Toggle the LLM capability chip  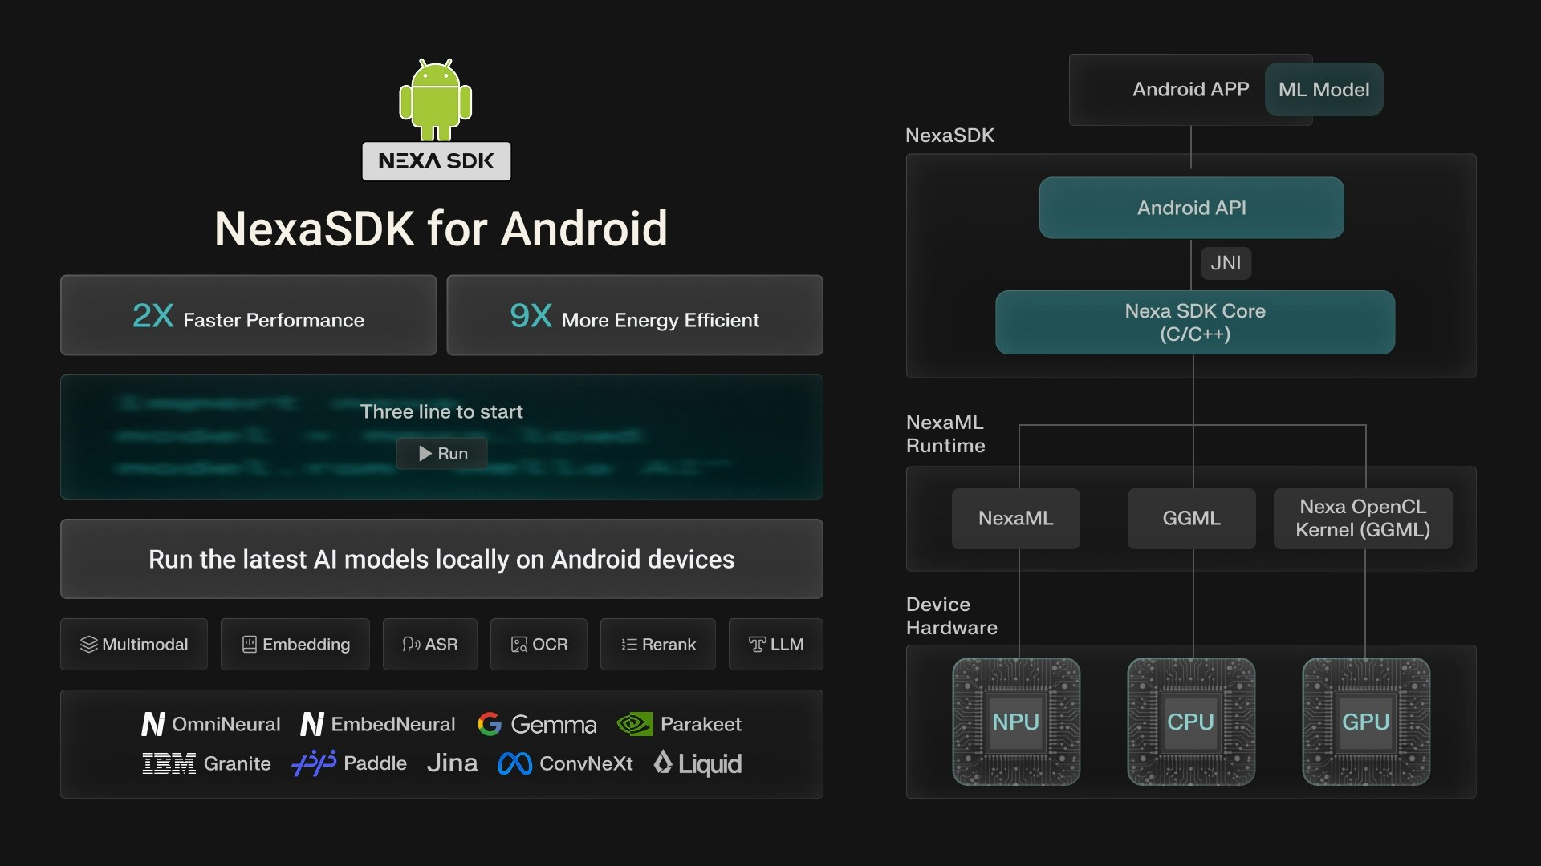click(775, 644)
